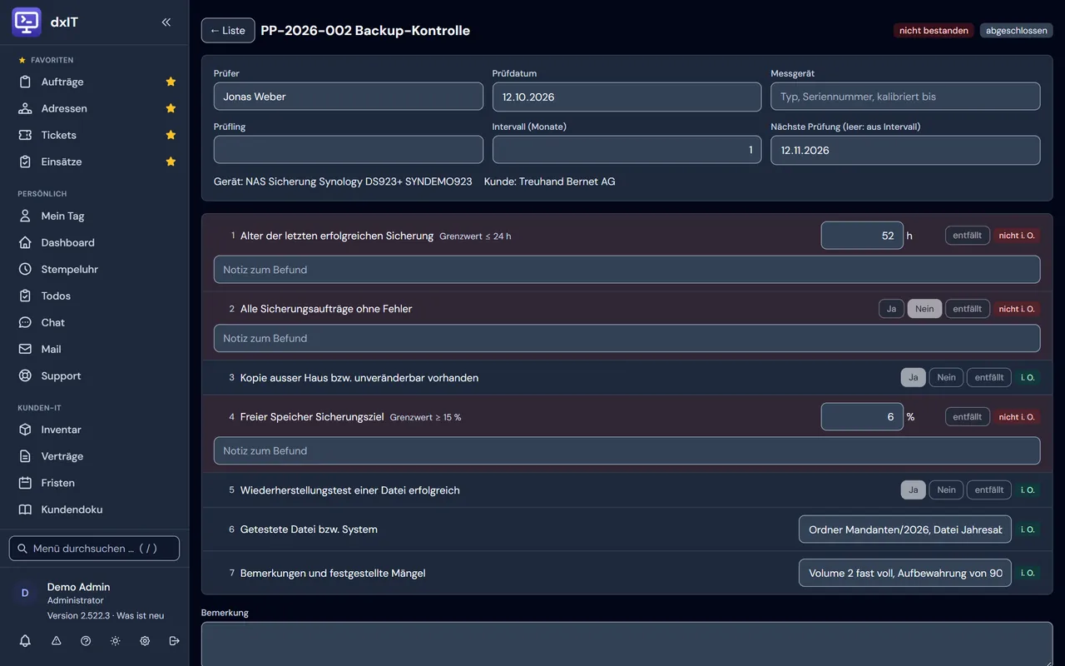
Task: Click the warning triangle icon in the sidebar footer
Action: click(x=57, y=641)
